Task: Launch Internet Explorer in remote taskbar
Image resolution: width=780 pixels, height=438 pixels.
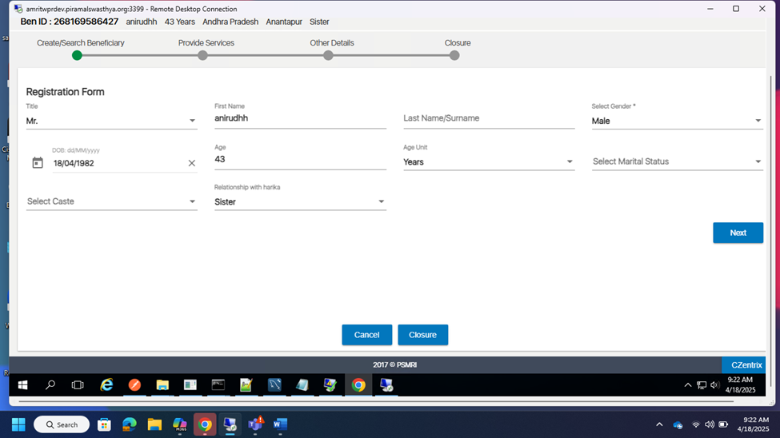Action: pyautogui.click(x=106, y=384)
